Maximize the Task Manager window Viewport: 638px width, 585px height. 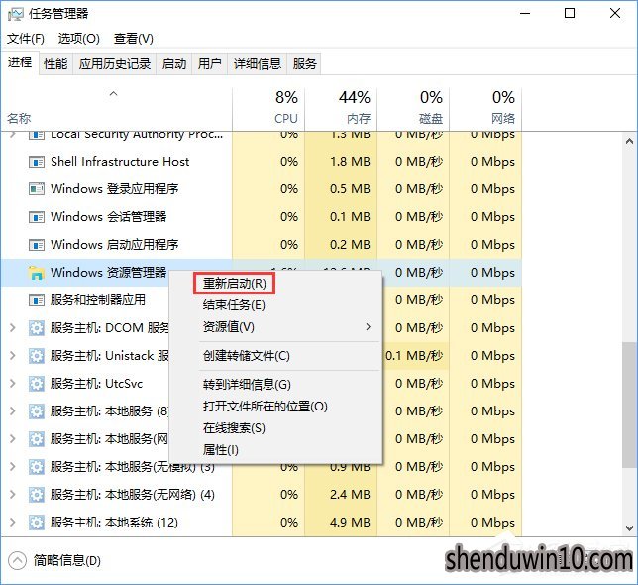coord(570,14)
